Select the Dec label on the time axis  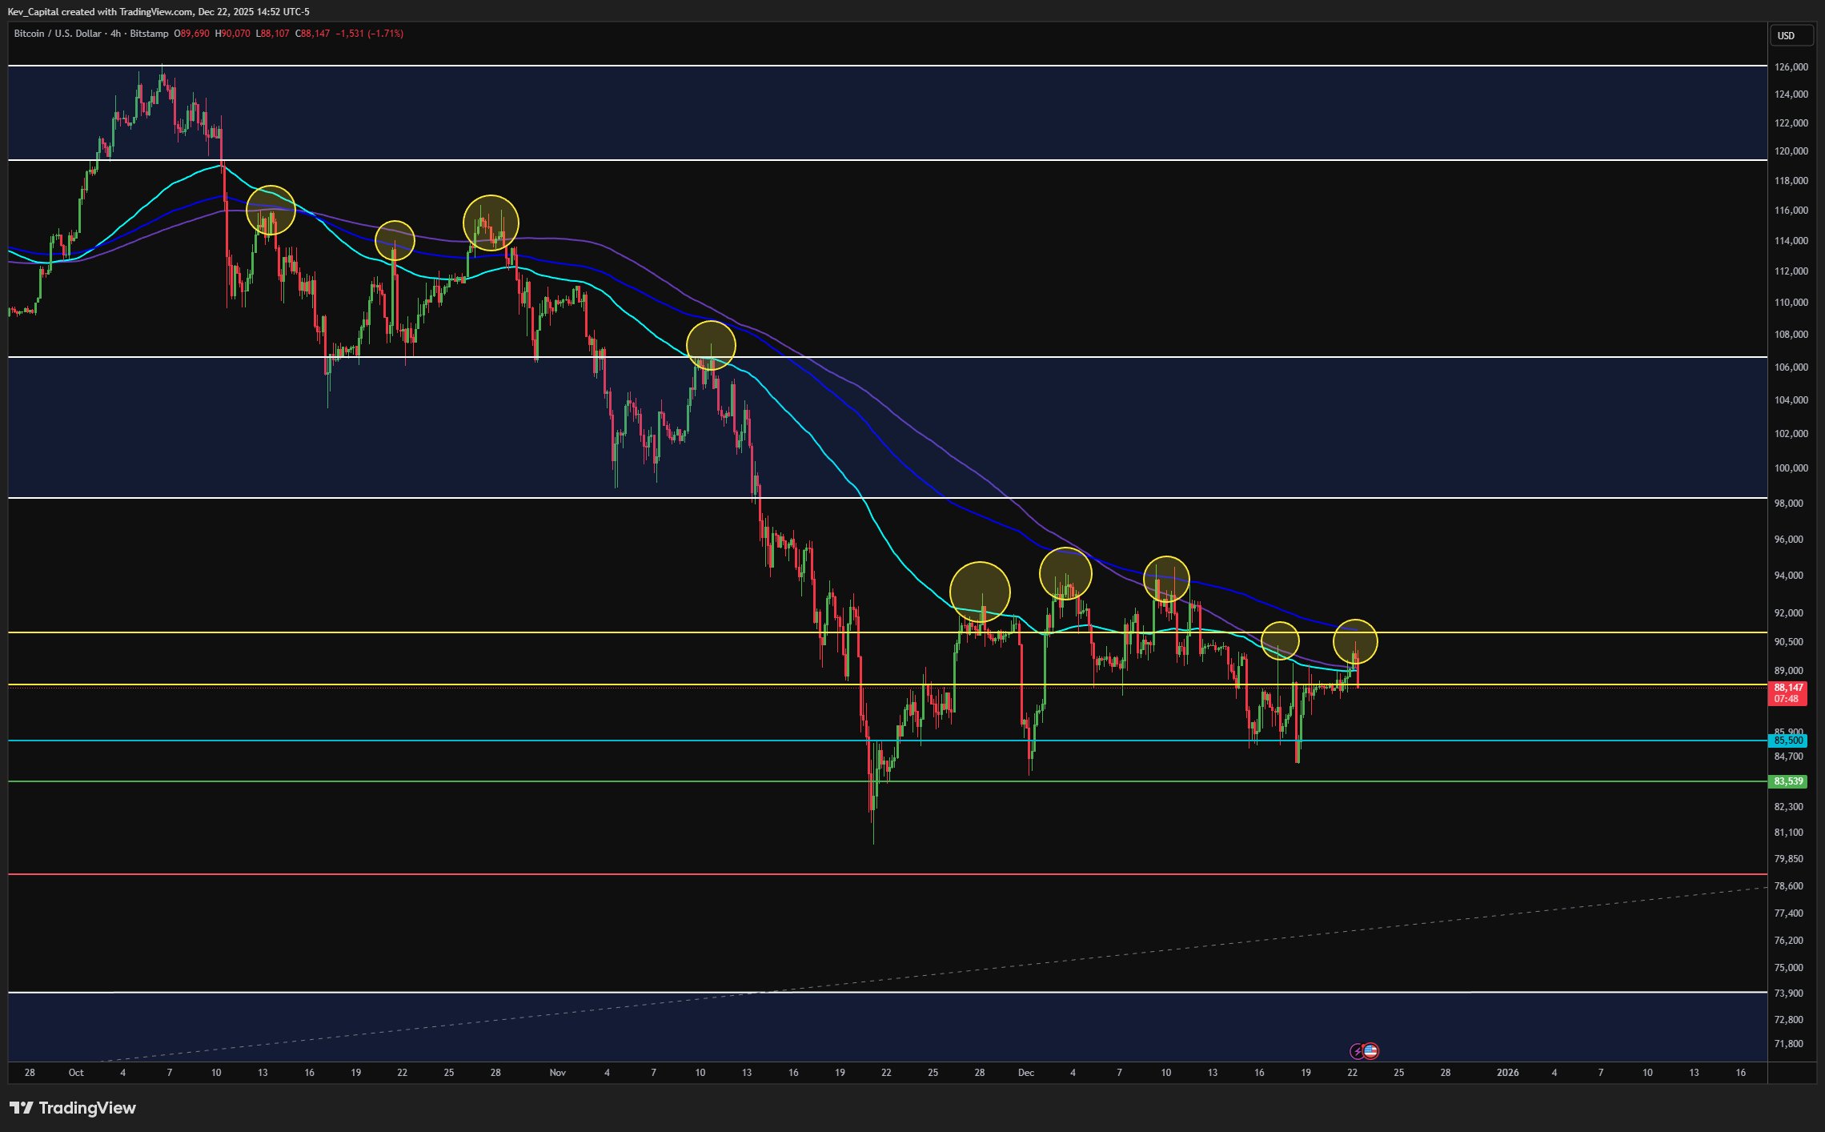tap(1026, 1073)
